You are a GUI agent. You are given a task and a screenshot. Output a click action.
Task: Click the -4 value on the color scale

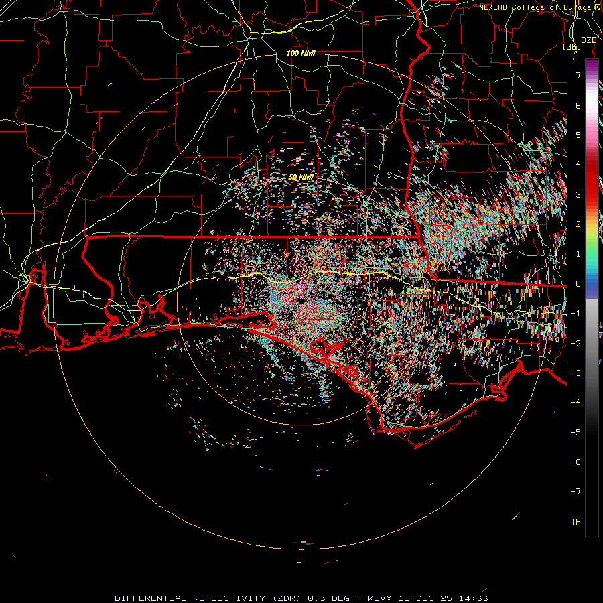[576, 403]
